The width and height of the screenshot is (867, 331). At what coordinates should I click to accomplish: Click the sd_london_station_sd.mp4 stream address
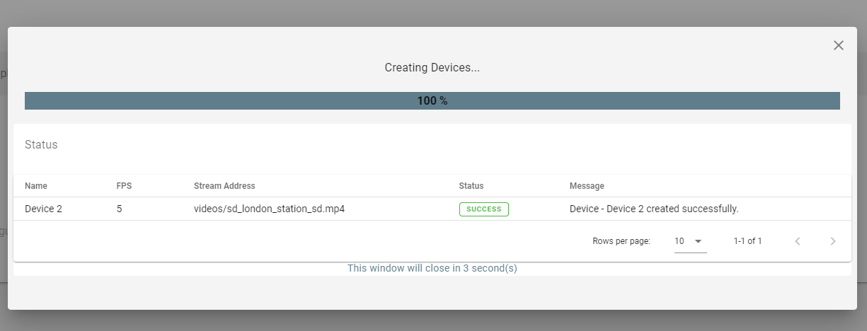(x=269, y=209)
